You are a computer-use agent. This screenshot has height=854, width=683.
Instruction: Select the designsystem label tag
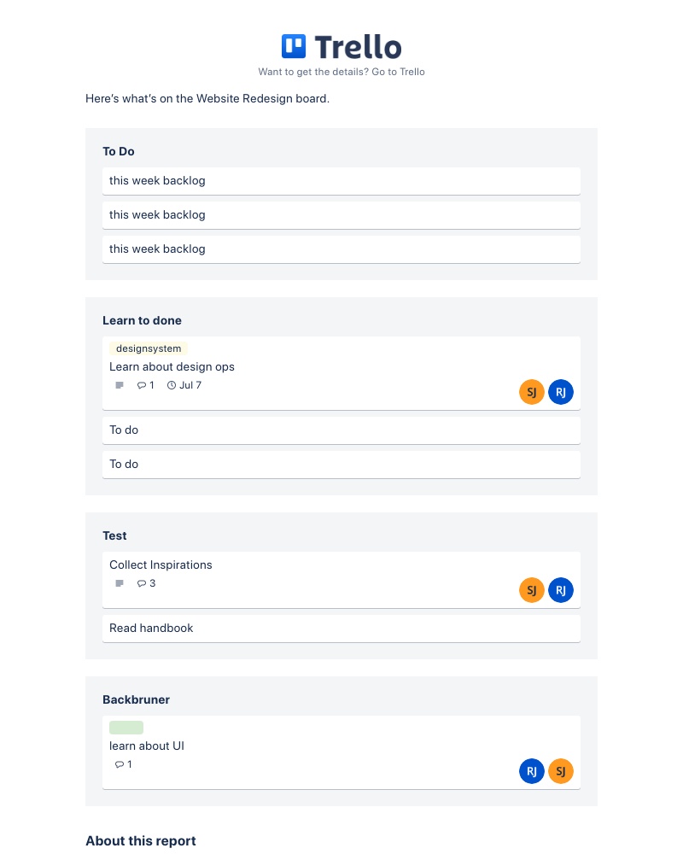pos(149,348)
